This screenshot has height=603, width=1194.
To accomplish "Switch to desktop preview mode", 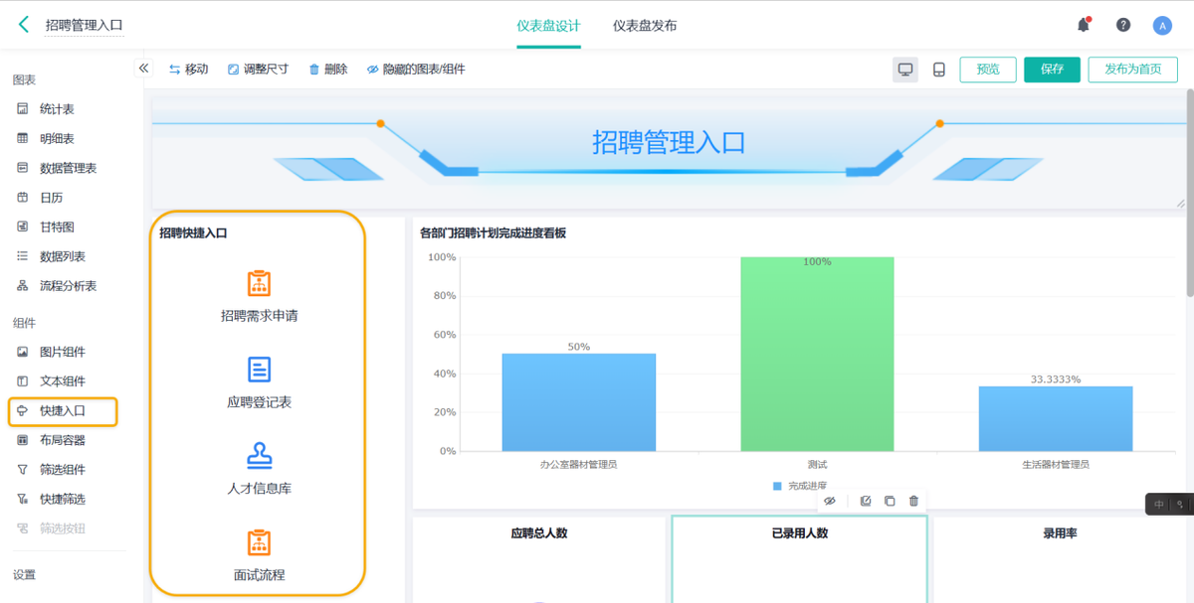I will (x=905, y=70).
